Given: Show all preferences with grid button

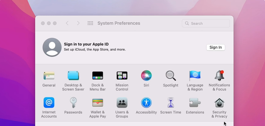Looking at the screenshot, I should pyautogui.click(x=90, y=23).
